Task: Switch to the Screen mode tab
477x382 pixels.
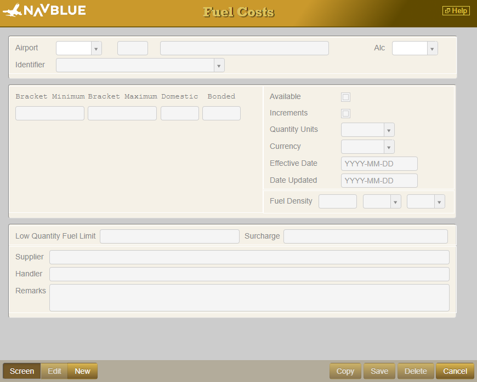Action: click(x=22, y=371)
